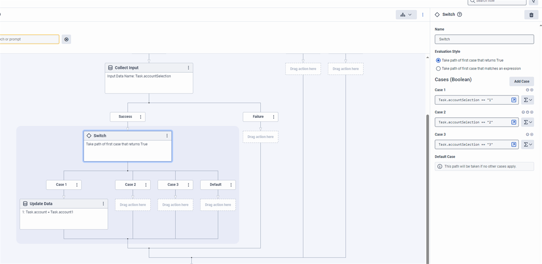The width and height of the screenshot is (542, 264).
Task: Click the Add Case button
Action: pos(521,81)
